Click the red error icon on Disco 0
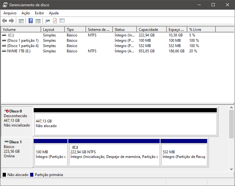This screenshot has height=186, width=235. pyautogui.click(x=7, y=111)
